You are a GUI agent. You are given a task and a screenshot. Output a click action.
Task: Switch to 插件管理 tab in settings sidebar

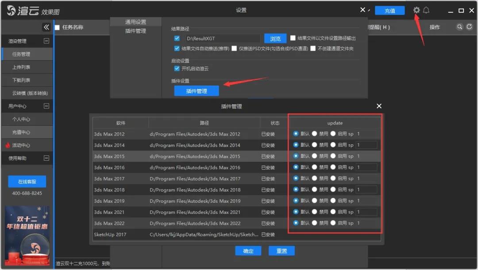click(135, 31)
